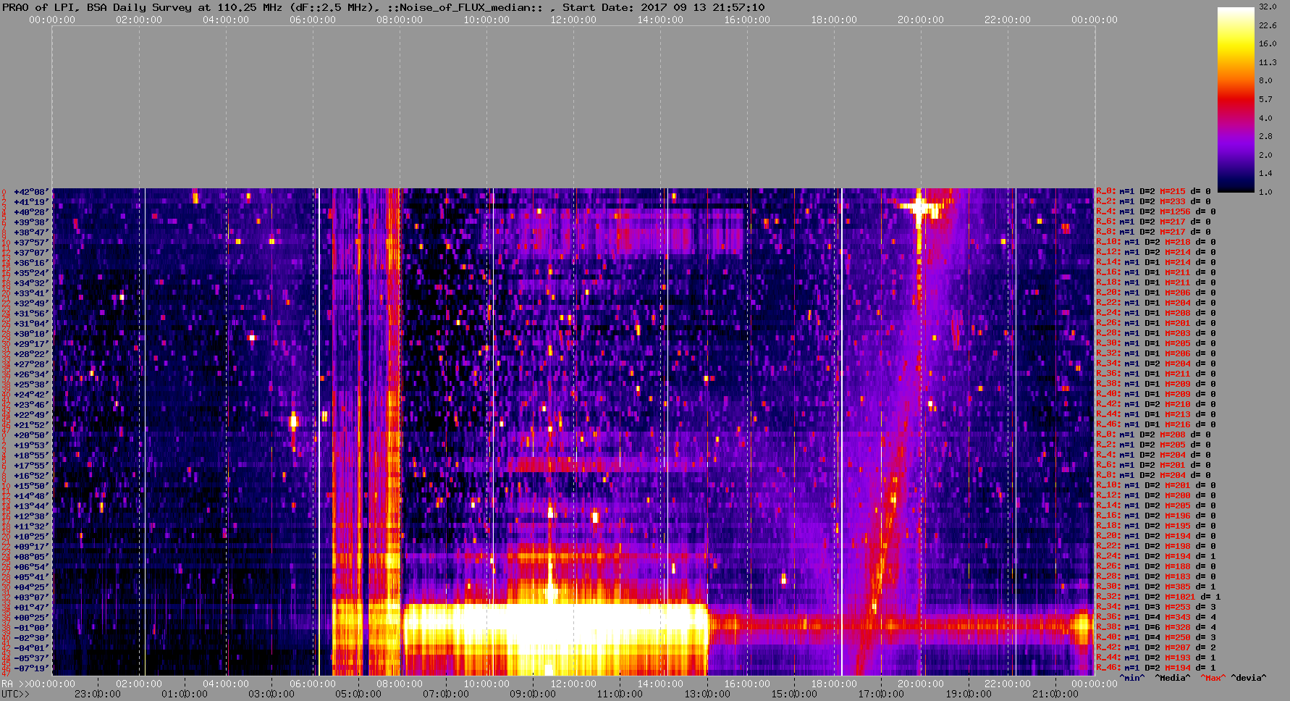The height and width of the screenshot is (701, 1290).
Task: Click the RA >> axis label
Action: [14, 684]
